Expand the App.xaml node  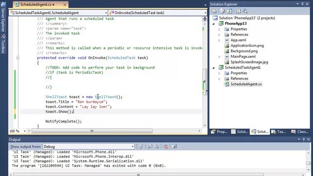(x=219, y=40)
